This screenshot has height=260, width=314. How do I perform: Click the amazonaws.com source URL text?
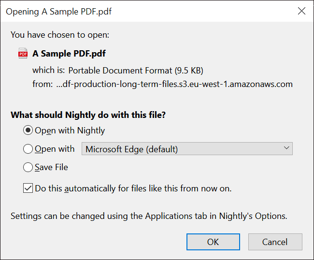174,84
